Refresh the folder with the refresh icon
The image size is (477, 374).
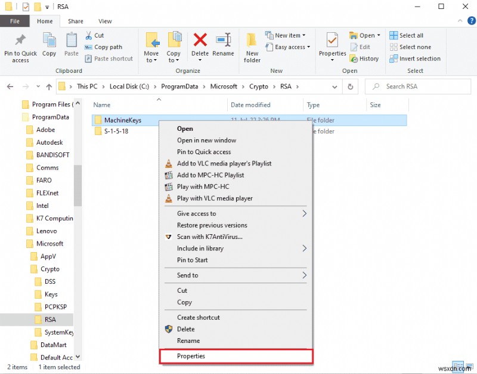[x=351, y=86]
